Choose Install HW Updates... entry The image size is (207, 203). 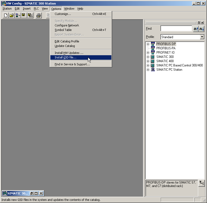(81, 53)
